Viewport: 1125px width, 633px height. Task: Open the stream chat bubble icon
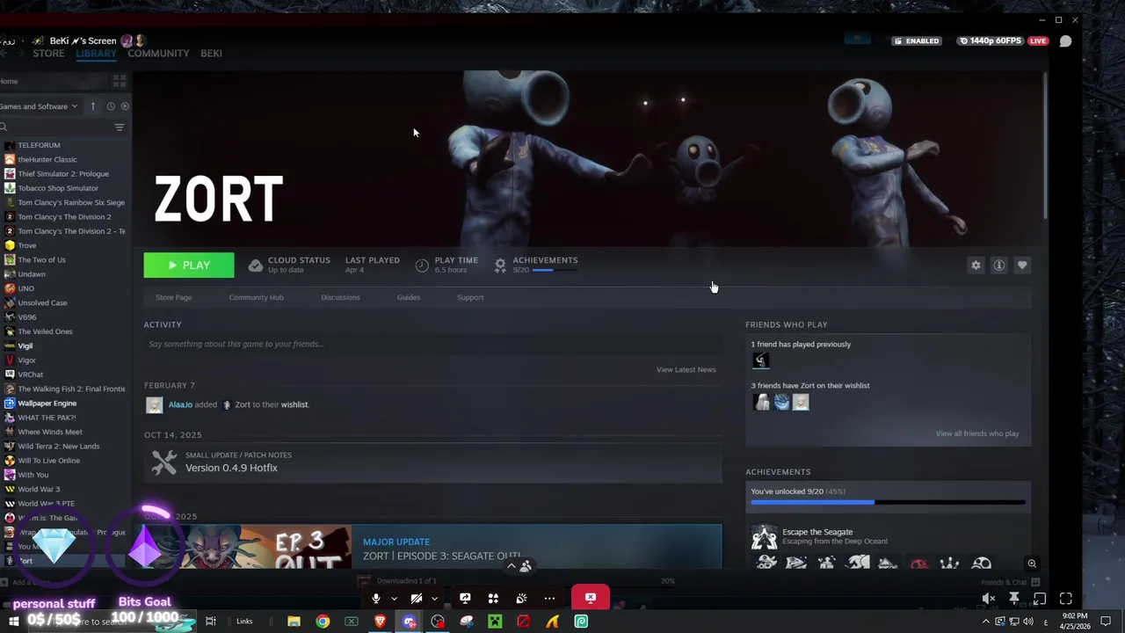(1065, 41)
